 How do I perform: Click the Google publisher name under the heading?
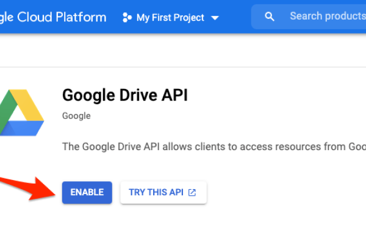pyautogui.click(x=76, y=116)
